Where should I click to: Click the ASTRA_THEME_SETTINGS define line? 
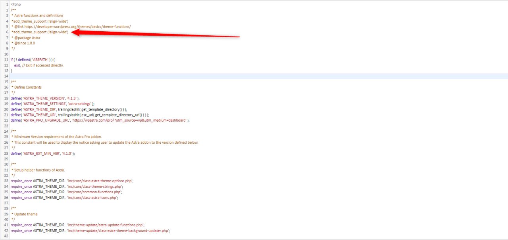[x=52, y=104]
